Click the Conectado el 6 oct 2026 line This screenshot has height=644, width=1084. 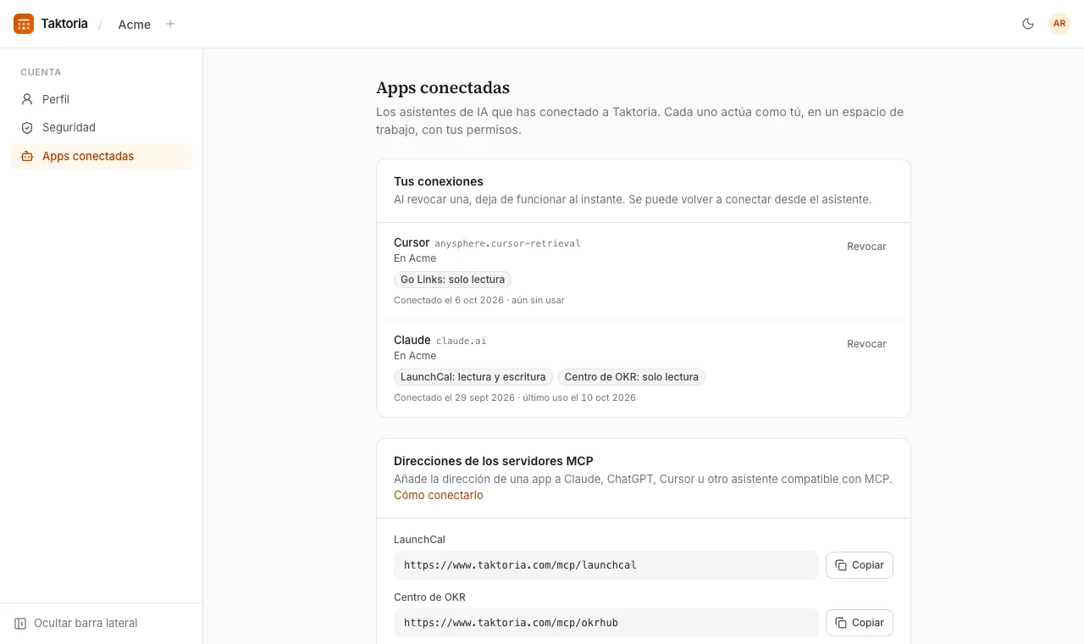[479, 300]
